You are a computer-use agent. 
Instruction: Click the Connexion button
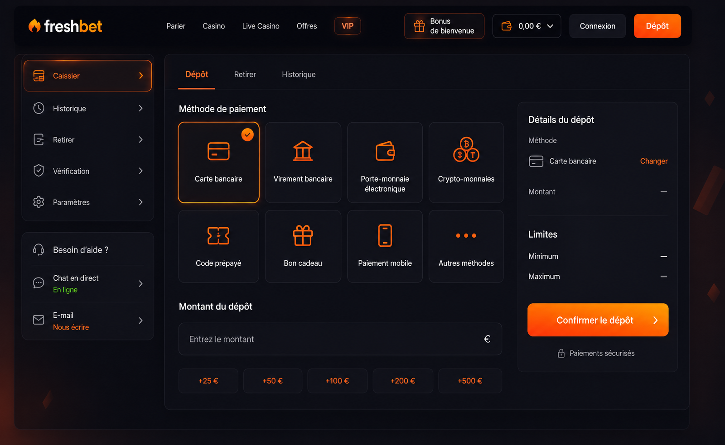click(x=597, y=26)
